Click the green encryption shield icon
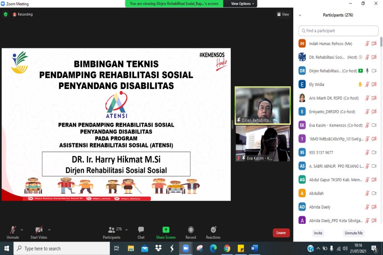383x255 pixels. tap(5, 14)
